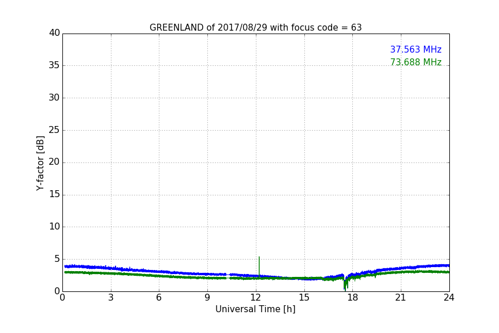Click the y-axis tick label 10
The image size is (499, 333).
pos(54,227)
